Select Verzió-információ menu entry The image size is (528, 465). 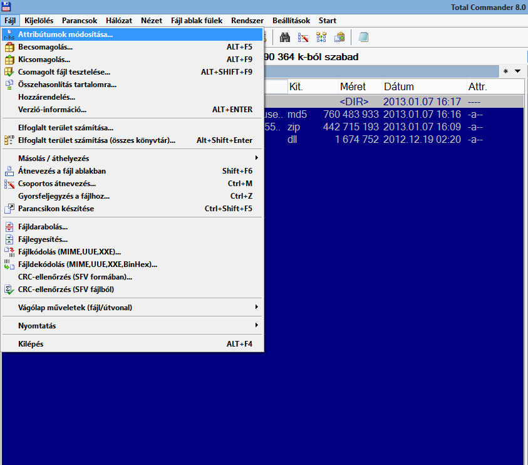click(132, 110)
